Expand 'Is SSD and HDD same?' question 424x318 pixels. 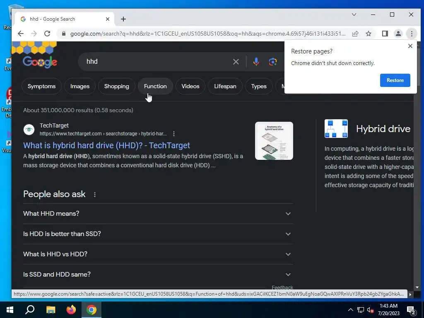158,275
